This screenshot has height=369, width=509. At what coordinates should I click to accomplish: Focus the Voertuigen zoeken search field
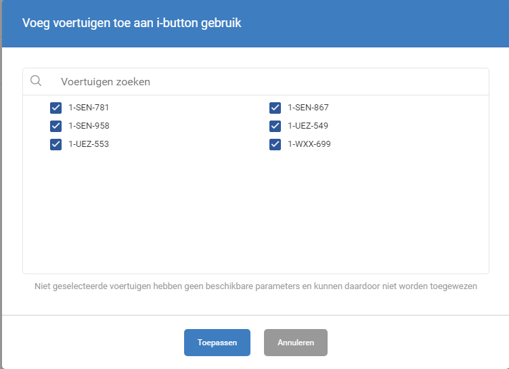pyautogui.click(x=256, y=81)
